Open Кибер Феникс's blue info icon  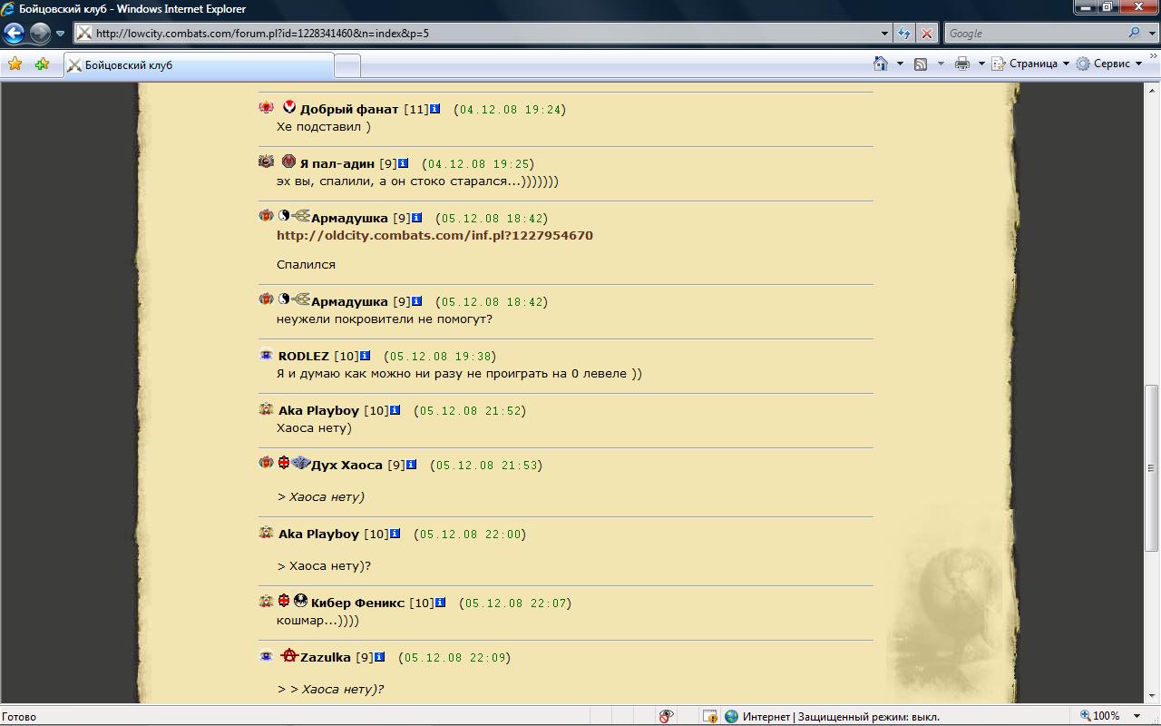tap(441, 603)
